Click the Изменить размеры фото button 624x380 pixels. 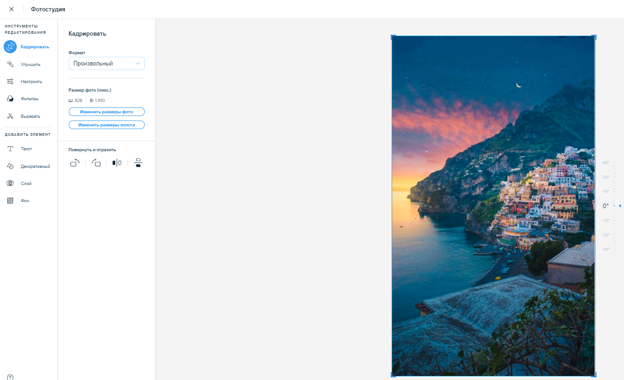pyautogui.click(x=107, y=111)
